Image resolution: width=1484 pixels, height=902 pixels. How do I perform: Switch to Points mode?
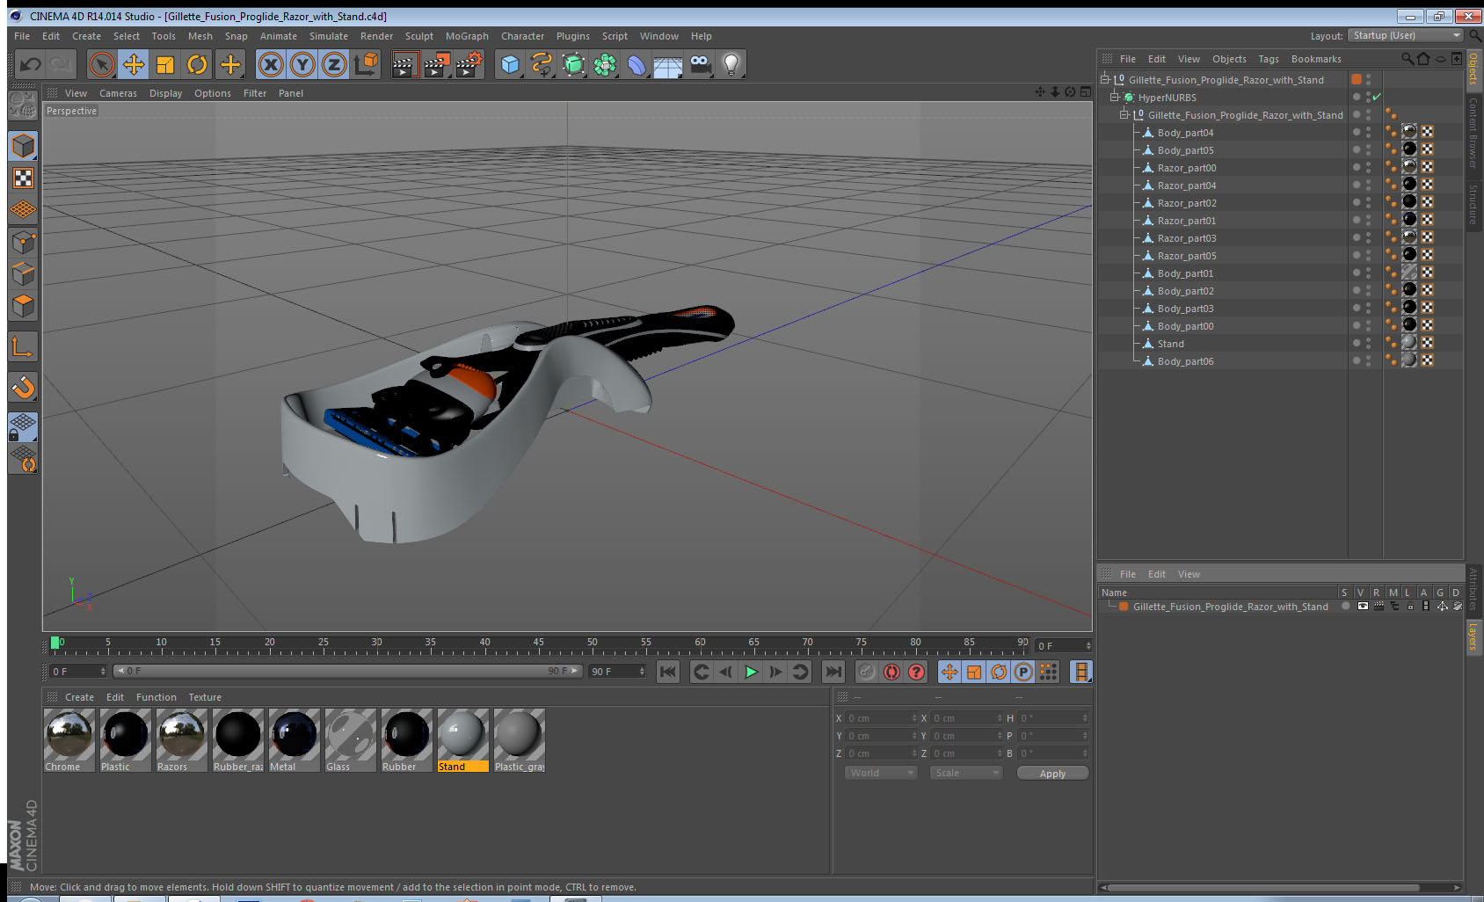tap(23, 242)
